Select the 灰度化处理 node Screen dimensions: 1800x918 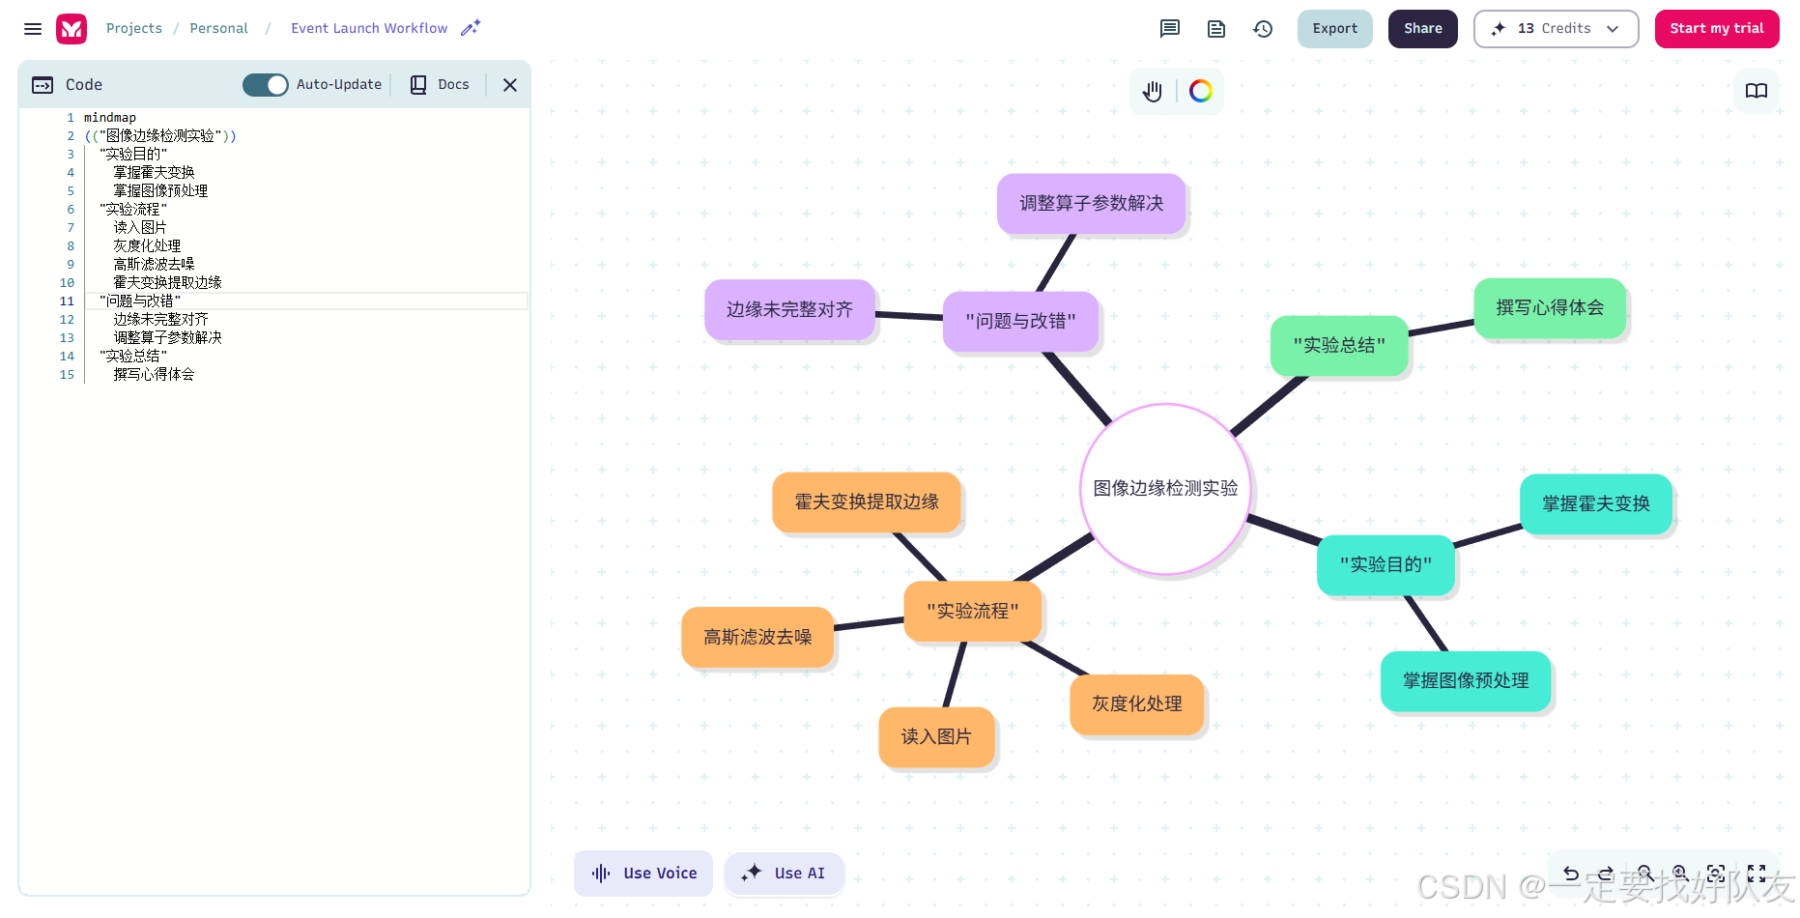(x=1137, y=703)
